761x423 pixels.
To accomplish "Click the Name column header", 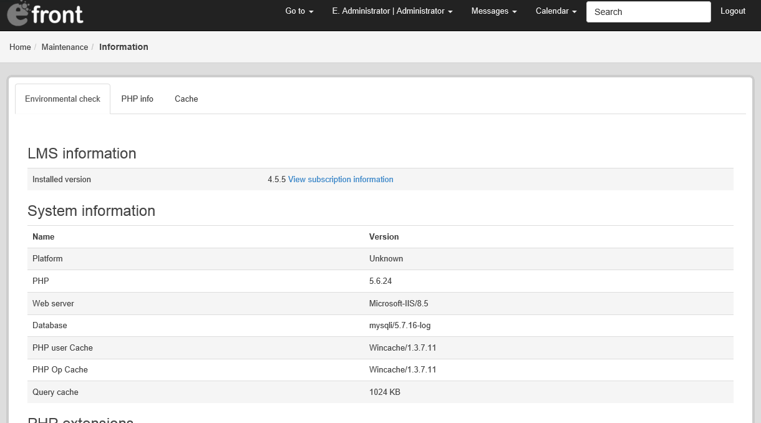I will click(44, 236).
